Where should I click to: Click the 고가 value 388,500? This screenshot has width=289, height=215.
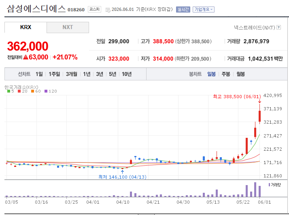pos(163,41)
